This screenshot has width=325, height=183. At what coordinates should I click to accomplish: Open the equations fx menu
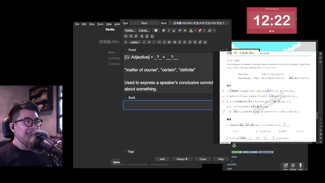tap(152, 36)
